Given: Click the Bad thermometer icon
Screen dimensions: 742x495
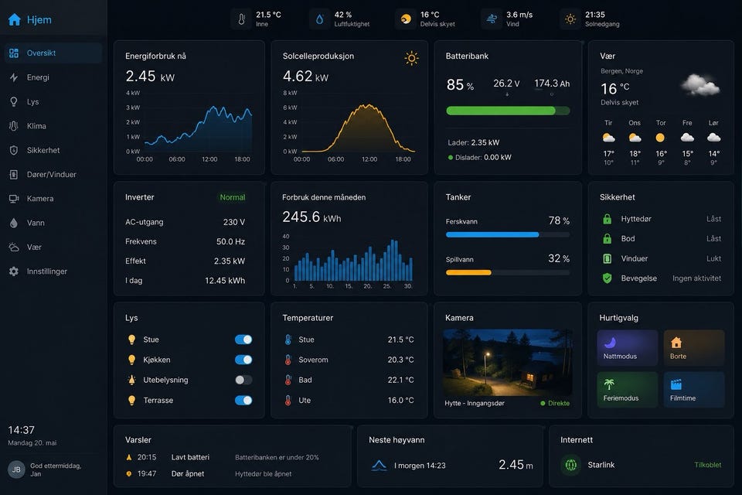Looking at the screenshot, I should point(288,380).
